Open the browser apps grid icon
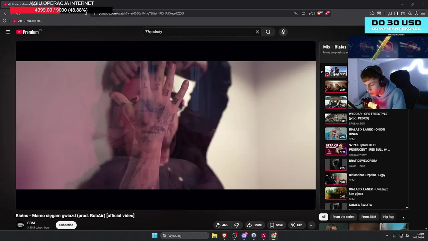This screenshot has height=241, width=428. tap(4, 21)
